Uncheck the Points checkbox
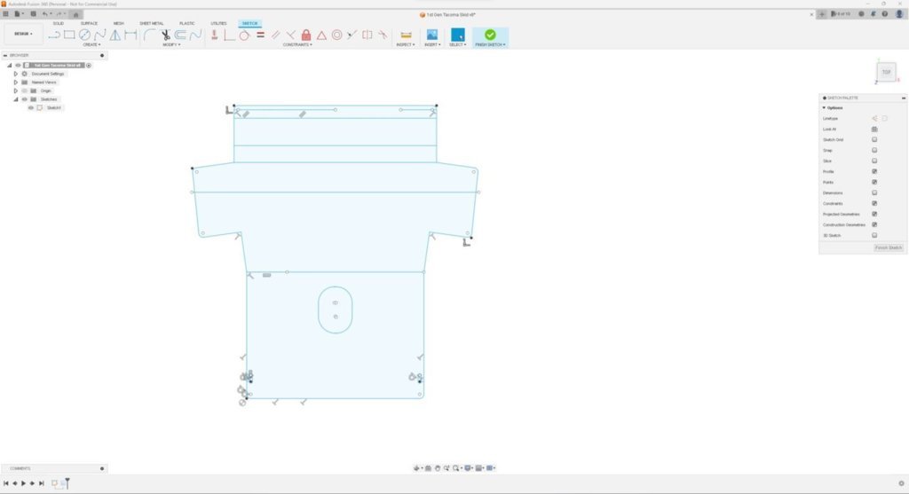 point(874,182)
